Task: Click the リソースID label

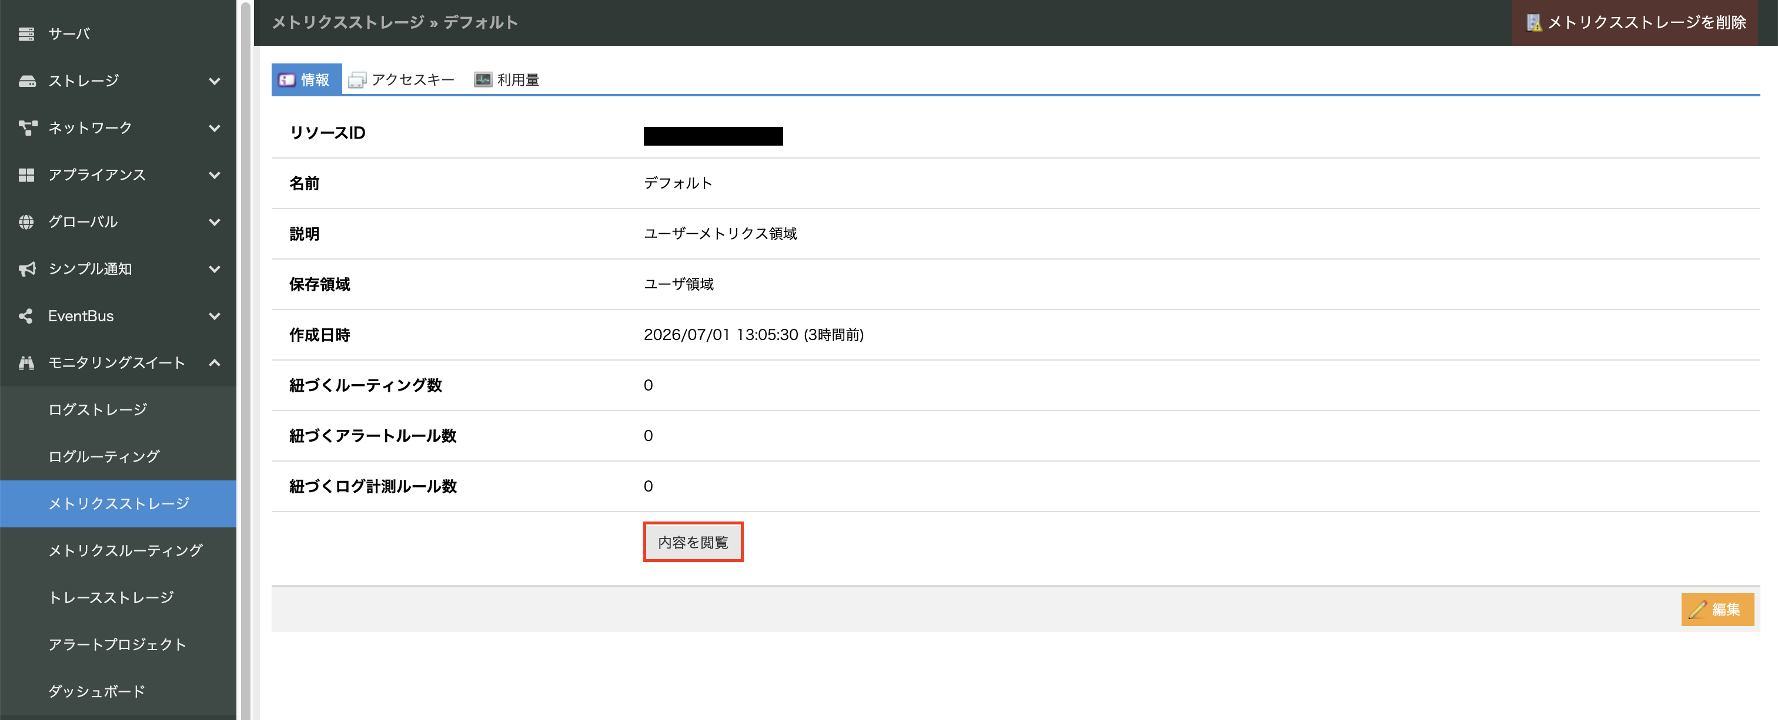Action: coord(327,132)
